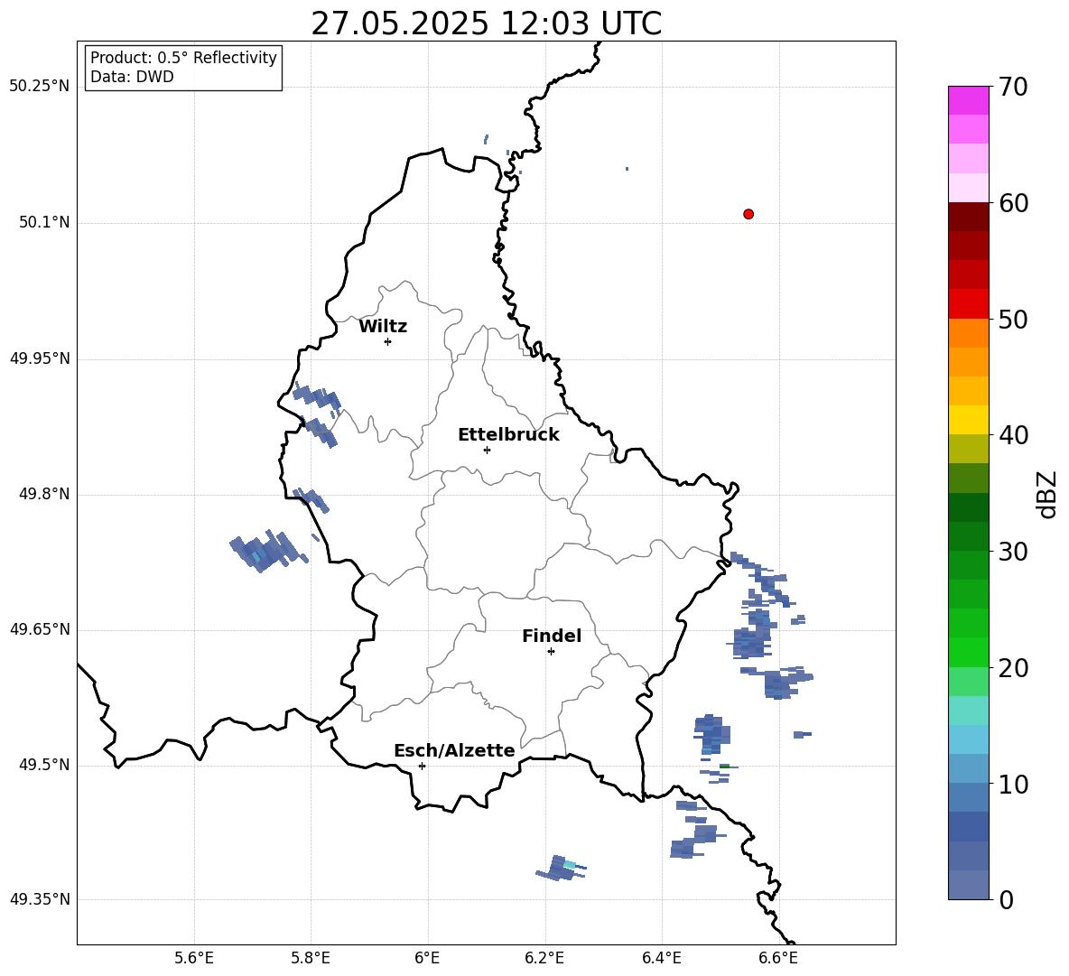Viewport: 1069px width, 976px height.
Task: Click the 5.6°E longitude label
Action: coord(194,958)
